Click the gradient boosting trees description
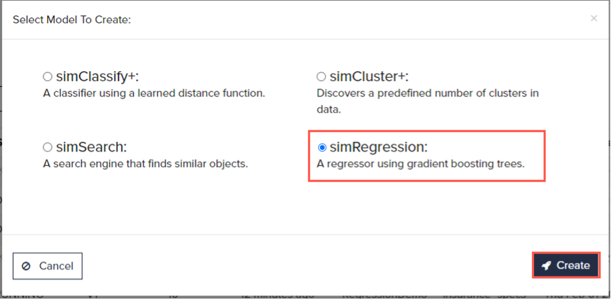Viewport: 611px width, 299px height. [x=420, y=164]
